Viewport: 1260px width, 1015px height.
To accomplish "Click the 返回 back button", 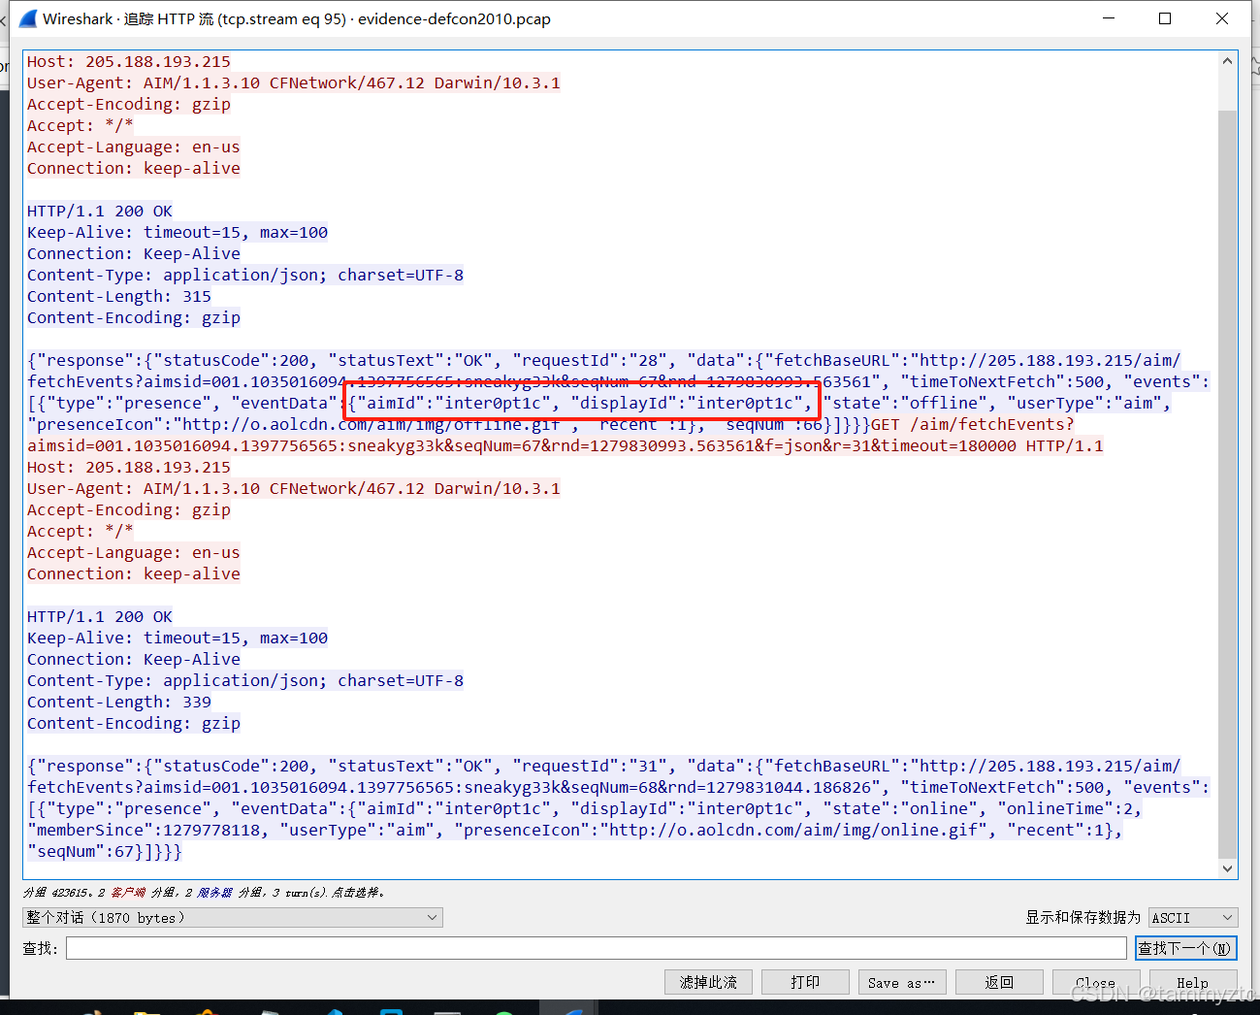I will pos(999,982).
